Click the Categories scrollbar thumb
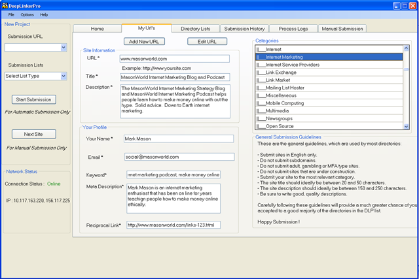419x279 pixels. tap(406, 69)
